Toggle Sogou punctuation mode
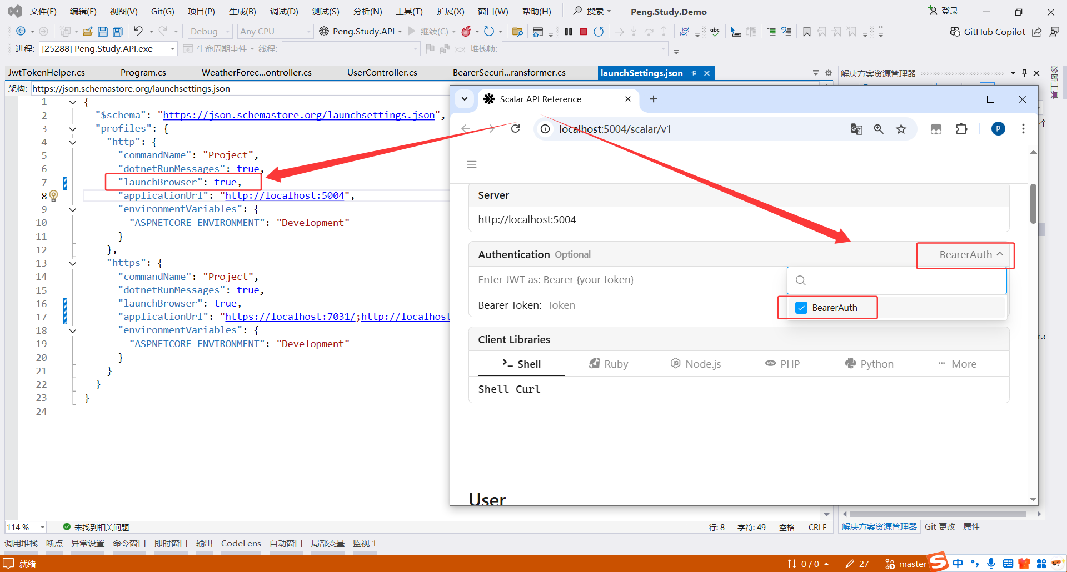 coord(975,563)
